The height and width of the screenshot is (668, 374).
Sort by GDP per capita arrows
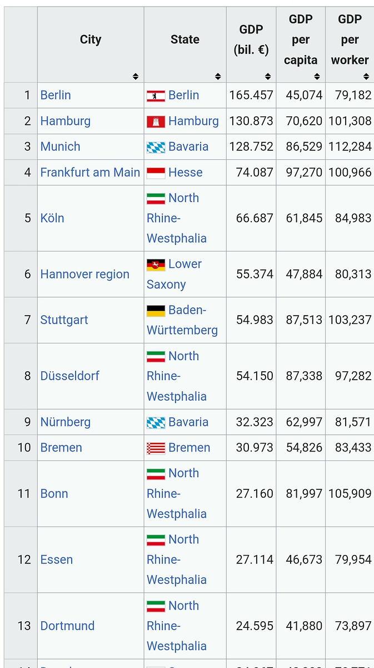(x=317, y=76)
